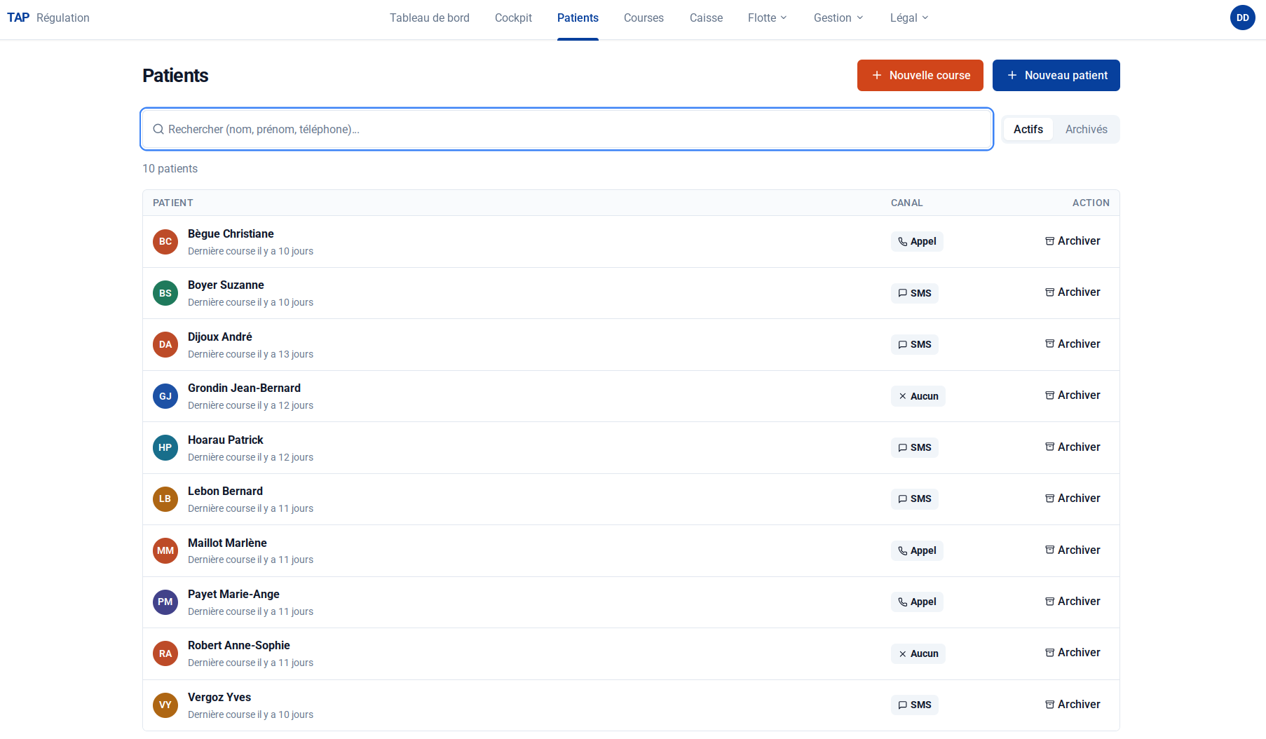The height and width of the screenshot is (739, 1266).
Task: Switch the filter to Archivés
Action: (x=1087, y=129)
